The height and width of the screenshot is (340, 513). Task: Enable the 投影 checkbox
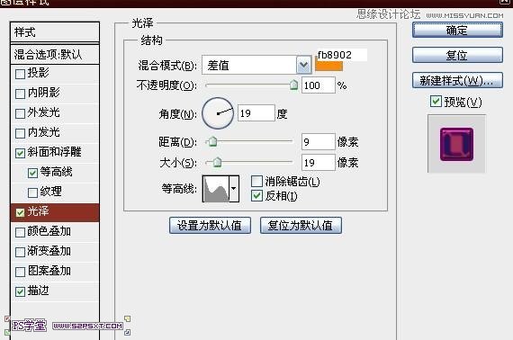20,74
